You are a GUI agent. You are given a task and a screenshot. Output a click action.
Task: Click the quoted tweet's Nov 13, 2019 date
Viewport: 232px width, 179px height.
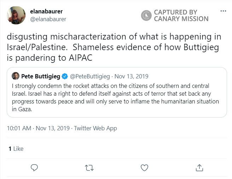[x=131, y=76]
